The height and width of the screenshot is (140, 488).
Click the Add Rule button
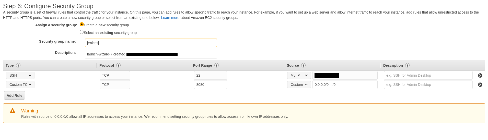click(x=15, y=96)
